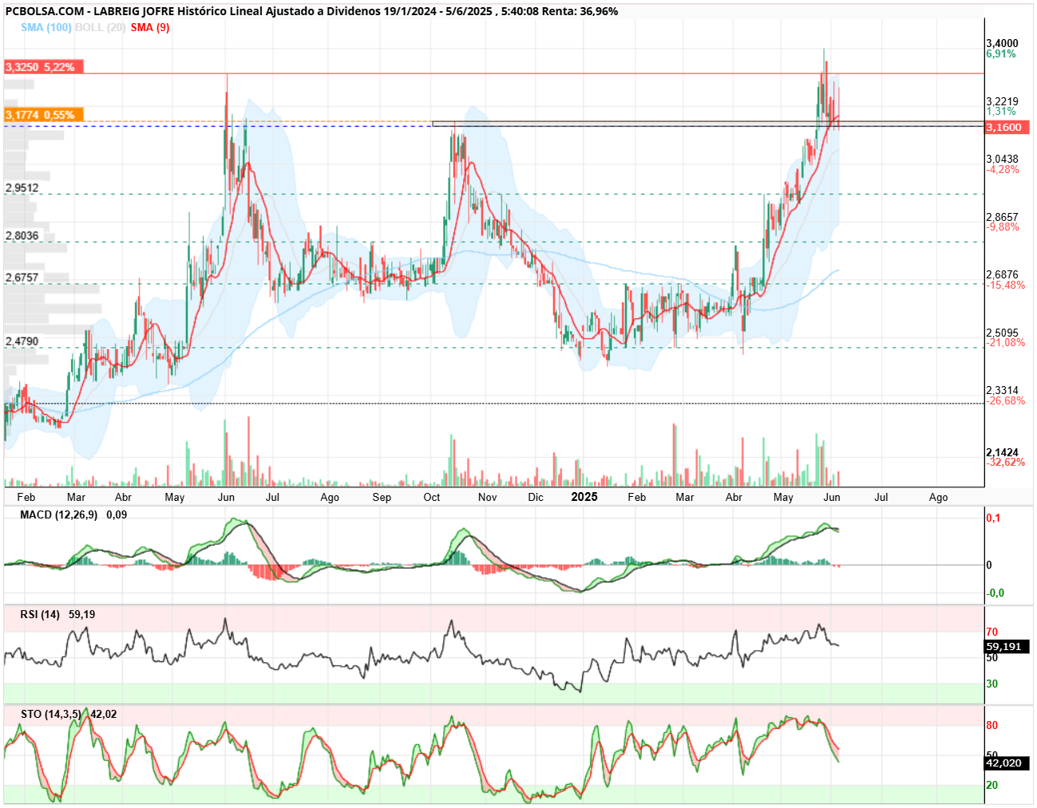Click the -9,88% axis percentage
The image size is (1037, 808).
click(1003, 227)
